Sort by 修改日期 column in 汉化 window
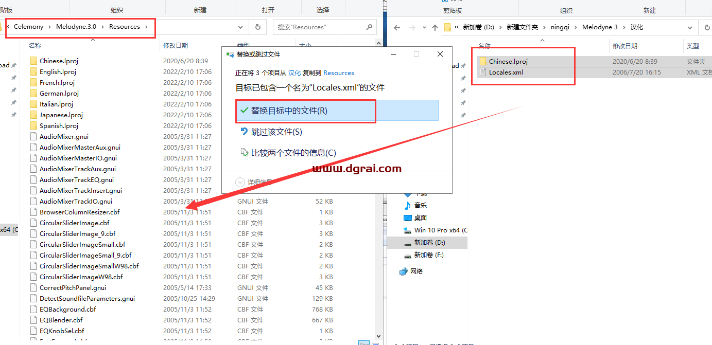The image size is (712, 345). click(x=625, y=46)
